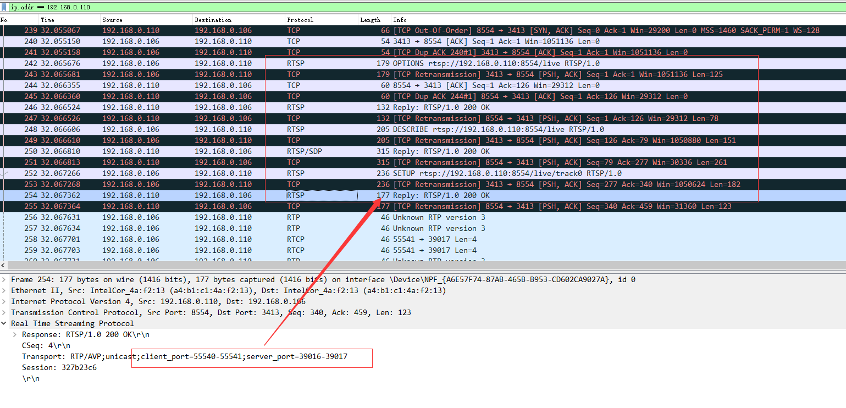The height and width of the screenshot is (408, 846).
Task: Select packet 243 TCP Retransmission Len=125
Action: [x=423, y=74]
